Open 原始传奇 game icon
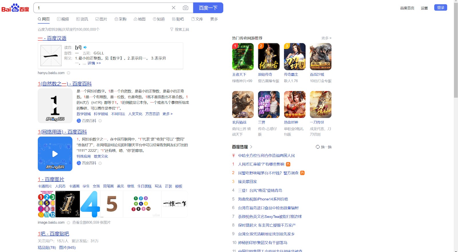The height and width of the screenshot is (252, 458). click(269, 57)
